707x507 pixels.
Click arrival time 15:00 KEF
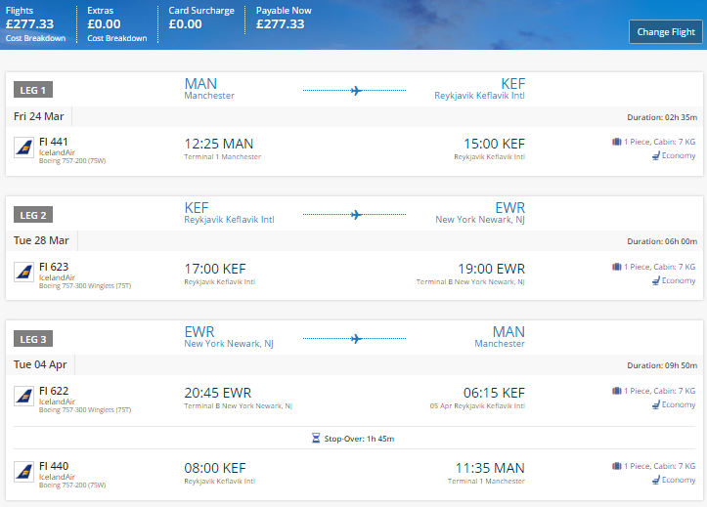pos(494,144)
